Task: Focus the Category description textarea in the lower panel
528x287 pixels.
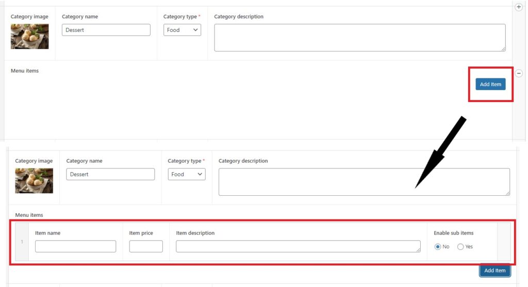Action: pos(364,182)
